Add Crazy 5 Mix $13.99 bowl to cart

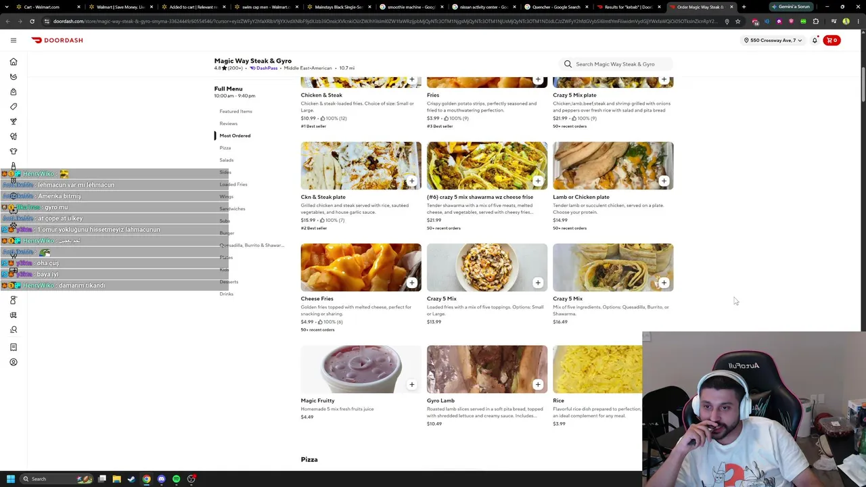tap(538, 282)
